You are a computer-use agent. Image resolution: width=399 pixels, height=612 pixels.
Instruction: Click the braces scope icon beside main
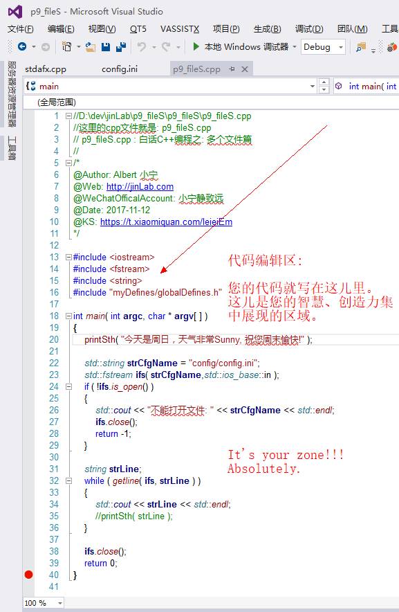coord(31,86)
